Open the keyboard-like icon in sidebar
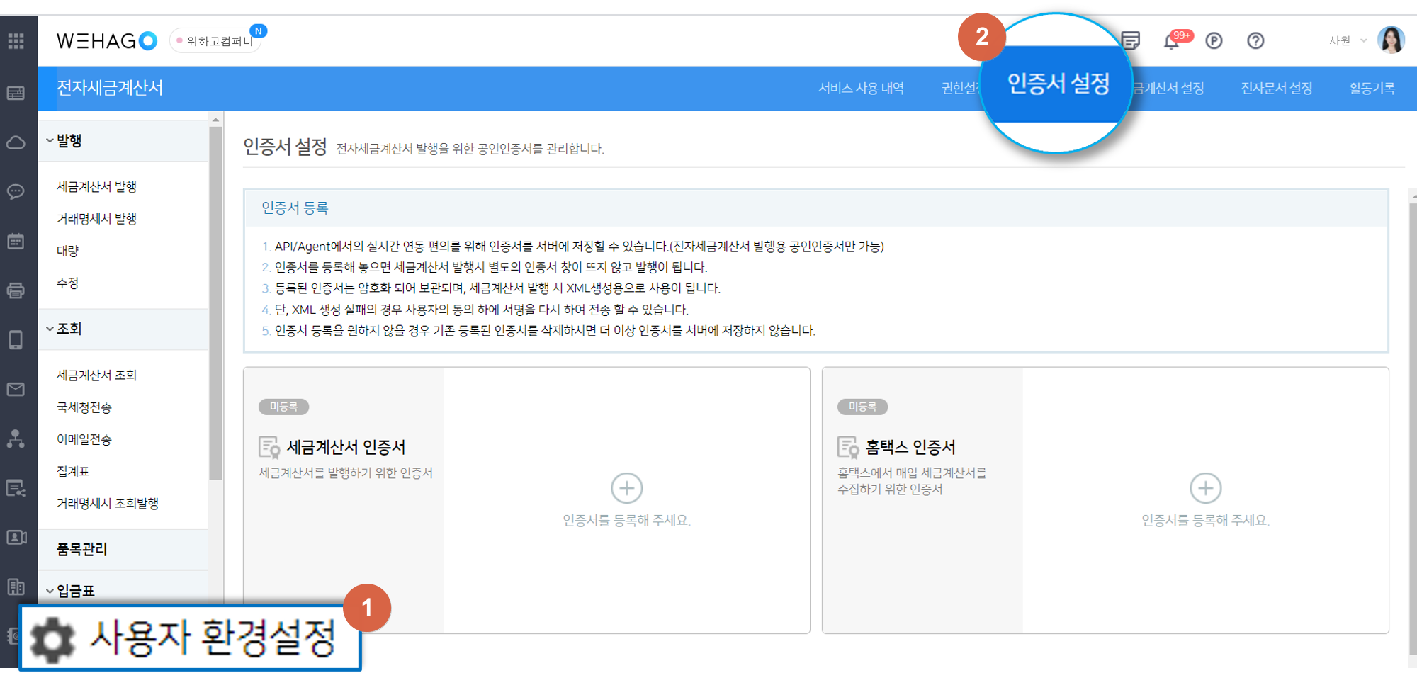 pos(16,94)
